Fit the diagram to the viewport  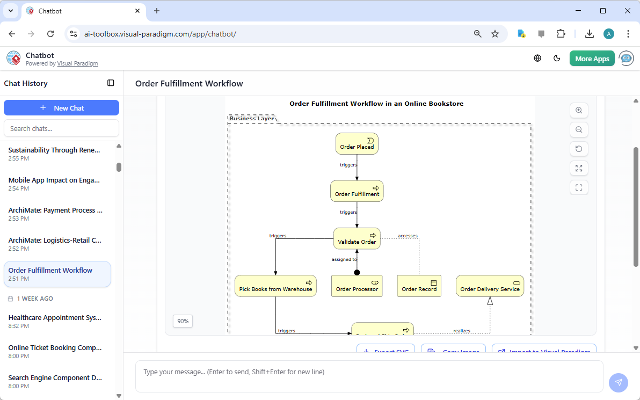(579, 187)
